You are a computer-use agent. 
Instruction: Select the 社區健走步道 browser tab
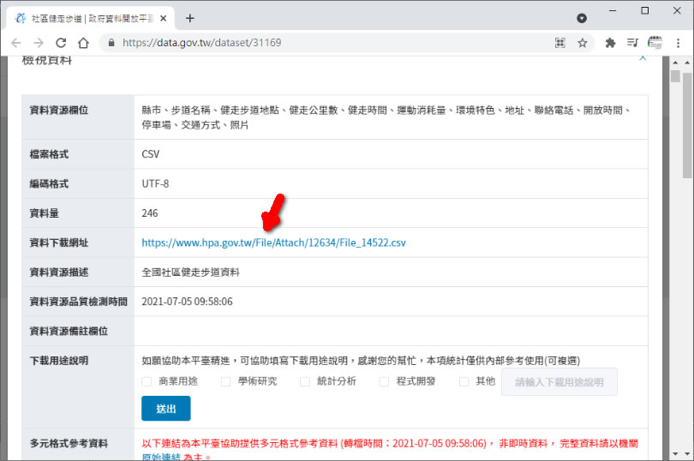pos(91,18)
